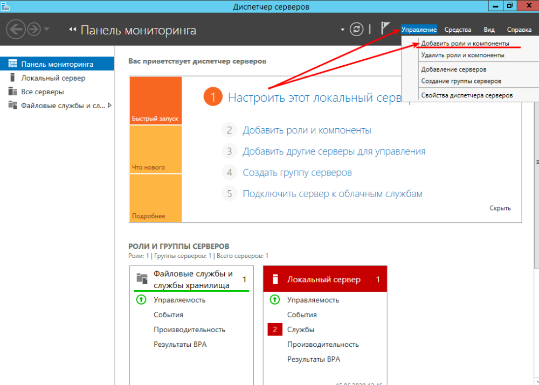
Task: Click the green status icon in Локальный сервер tile
Action: point(275,299)
